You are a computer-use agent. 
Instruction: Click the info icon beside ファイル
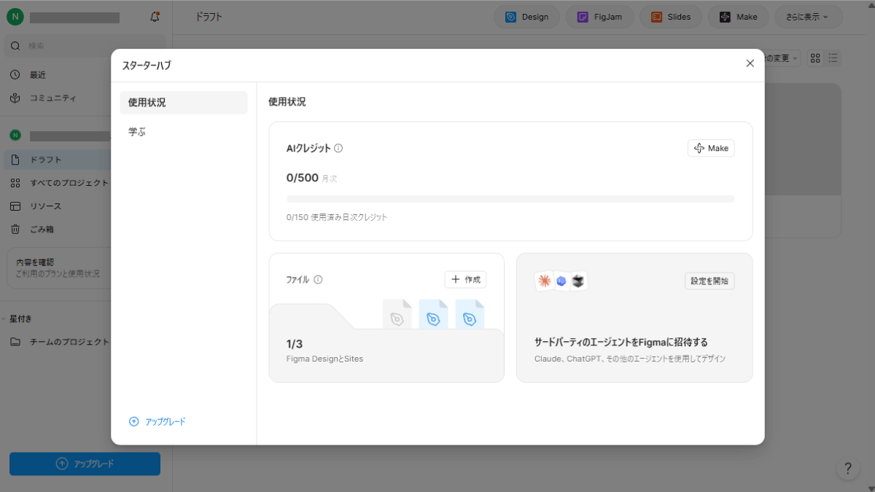[x=318, y=279]
